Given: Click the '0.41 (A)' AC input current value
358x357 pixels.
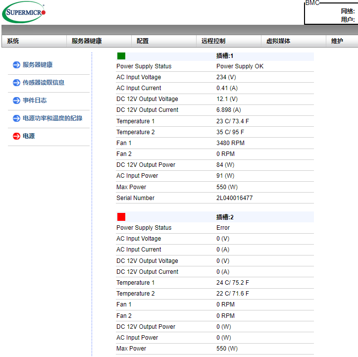Looking at the screenshot, I should [x=227, y=88].
